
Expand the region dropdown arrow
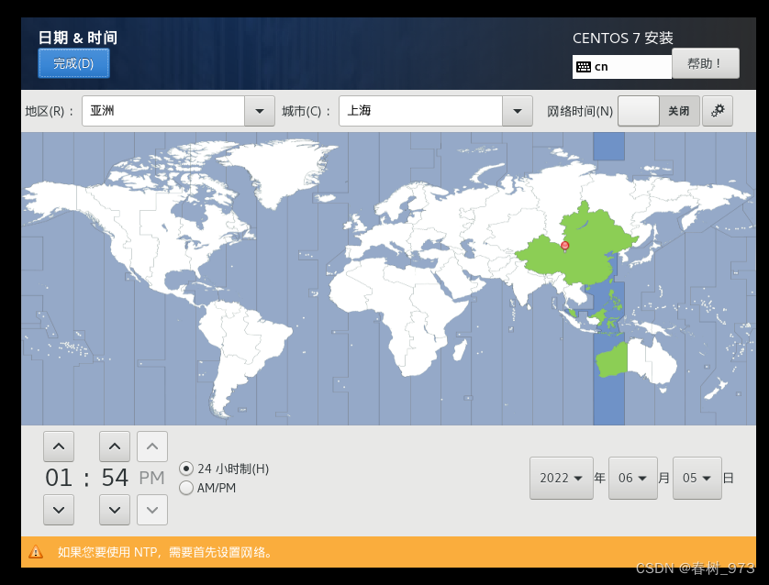260,111
